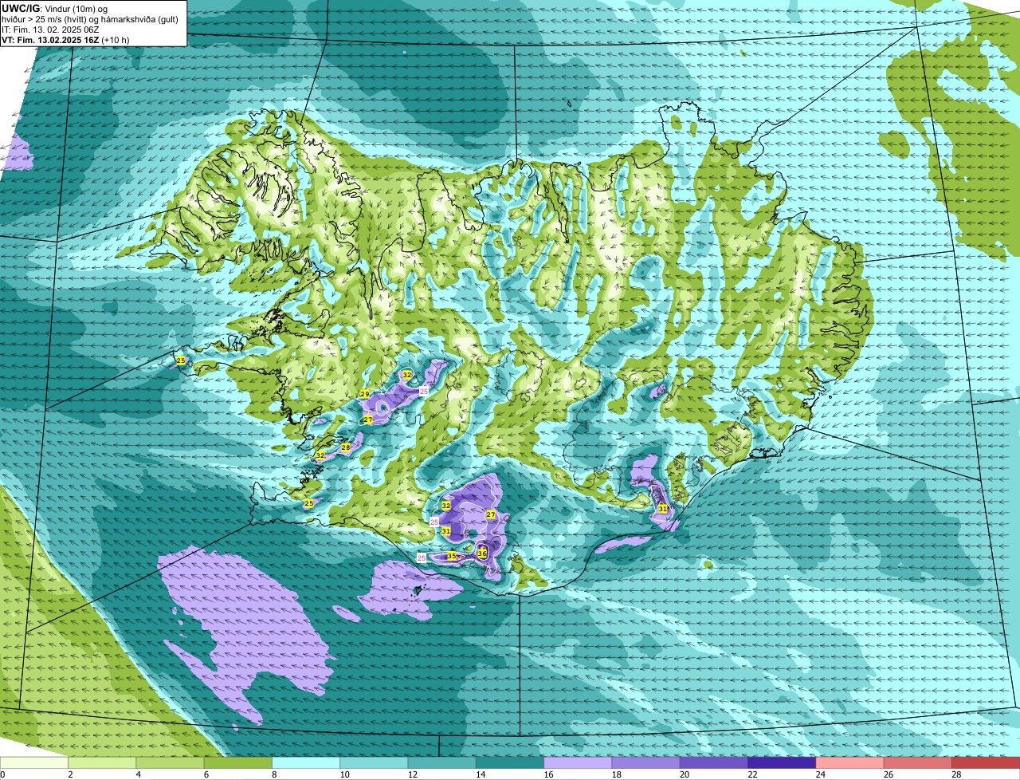Click the yellow 36 gust label
Image resolution: width=1020 pixels, height=780 pixels.
(x=482, y=553)
